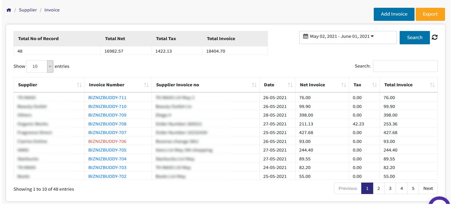Go to pagination page 5
Viewport: 455px width, 207px height.
pyautogui.click(x=413, y=188)
